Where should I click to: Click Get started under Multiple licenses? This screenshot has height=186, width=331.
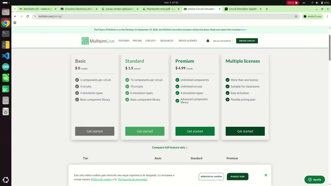245,131
